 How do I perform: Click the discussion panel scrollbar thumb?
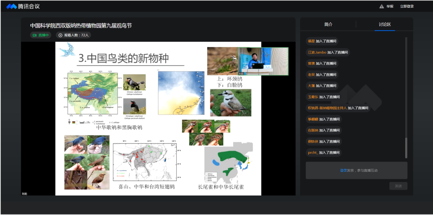coord(406,147)
